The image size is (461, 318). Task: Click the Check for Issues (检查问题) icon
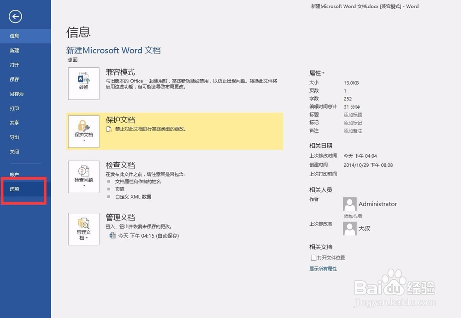83,176
